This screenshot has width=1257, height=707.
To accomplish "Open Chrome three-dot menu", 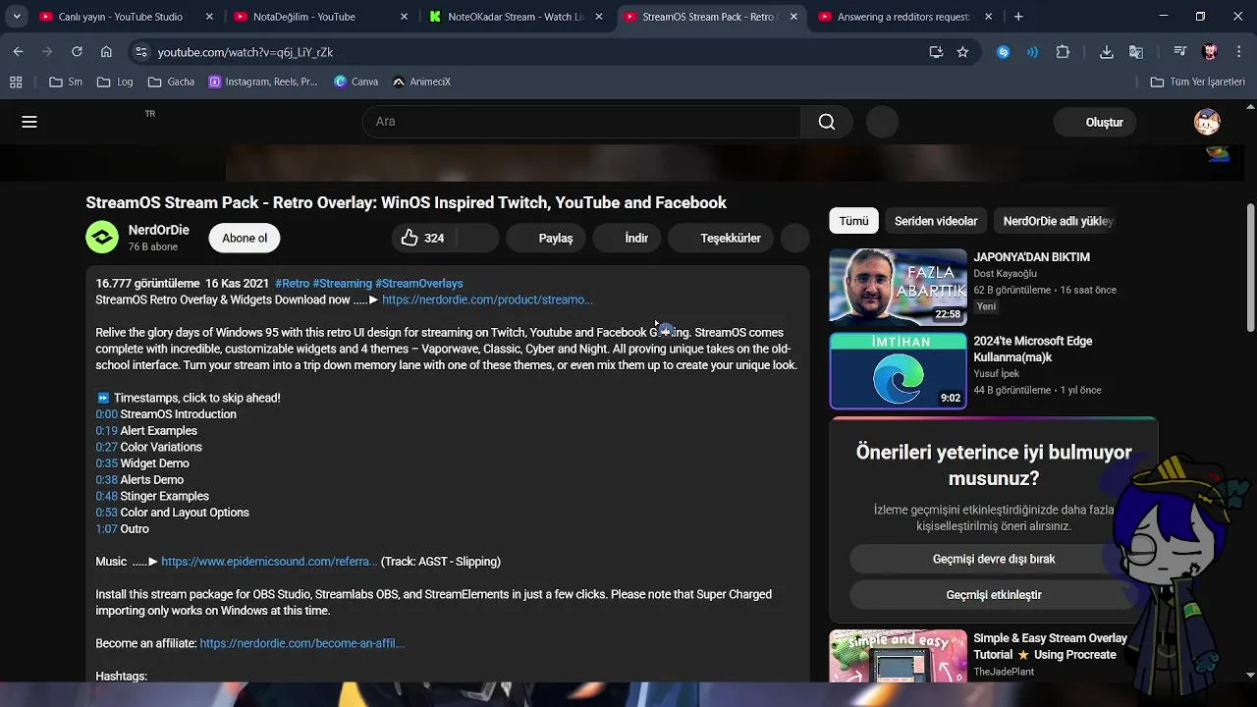I will pos(1238,52).
